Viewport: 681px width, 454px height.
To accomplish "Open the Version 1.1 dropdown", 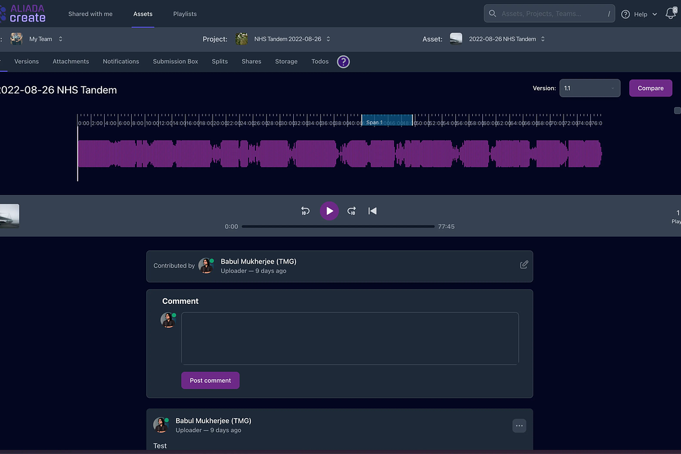I will (x=589, y=88).
